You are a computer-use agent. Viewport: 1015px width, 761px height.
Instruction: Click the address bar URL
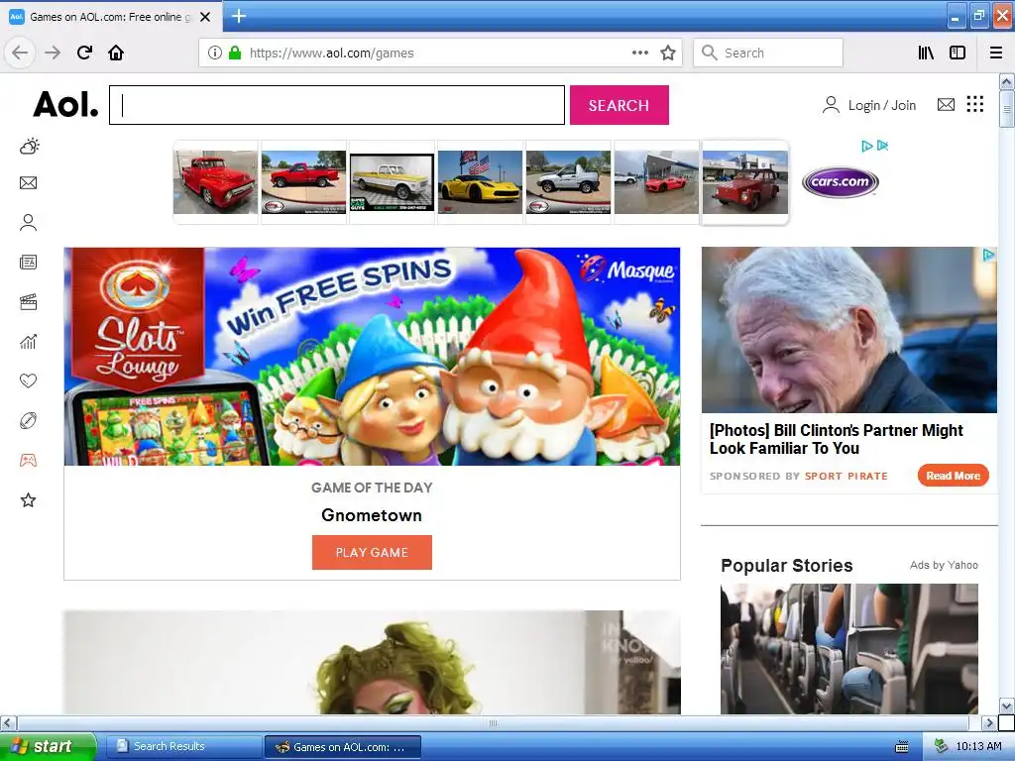pos(331,54)
